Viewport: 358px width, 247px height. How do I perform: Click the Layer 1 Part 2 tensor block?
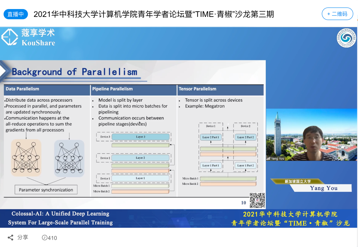[x=246, y=165]
